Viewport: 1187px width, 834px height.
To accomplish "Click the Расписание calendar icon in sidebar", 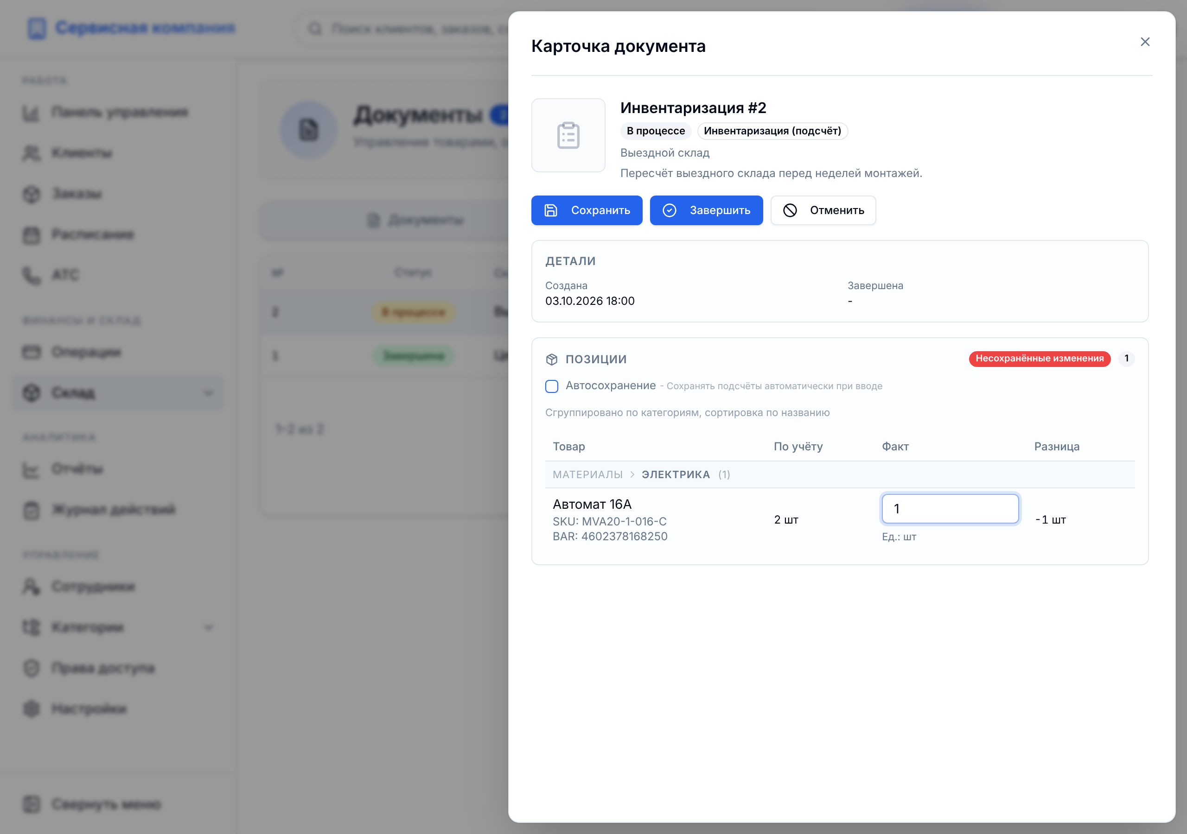I will 31,235.
